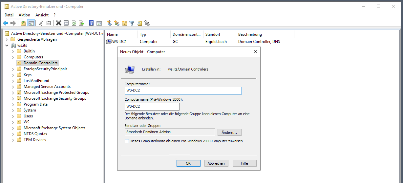Open Properties via the toolbar icon

tap(66, 23)
